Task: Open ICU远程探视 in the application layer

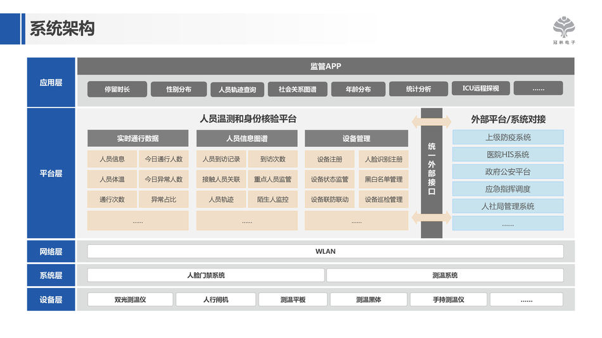Action: tap(476, 89)
